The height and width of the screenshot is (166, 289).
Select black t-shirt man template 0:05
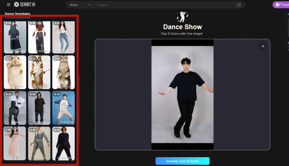click(39, 108)
